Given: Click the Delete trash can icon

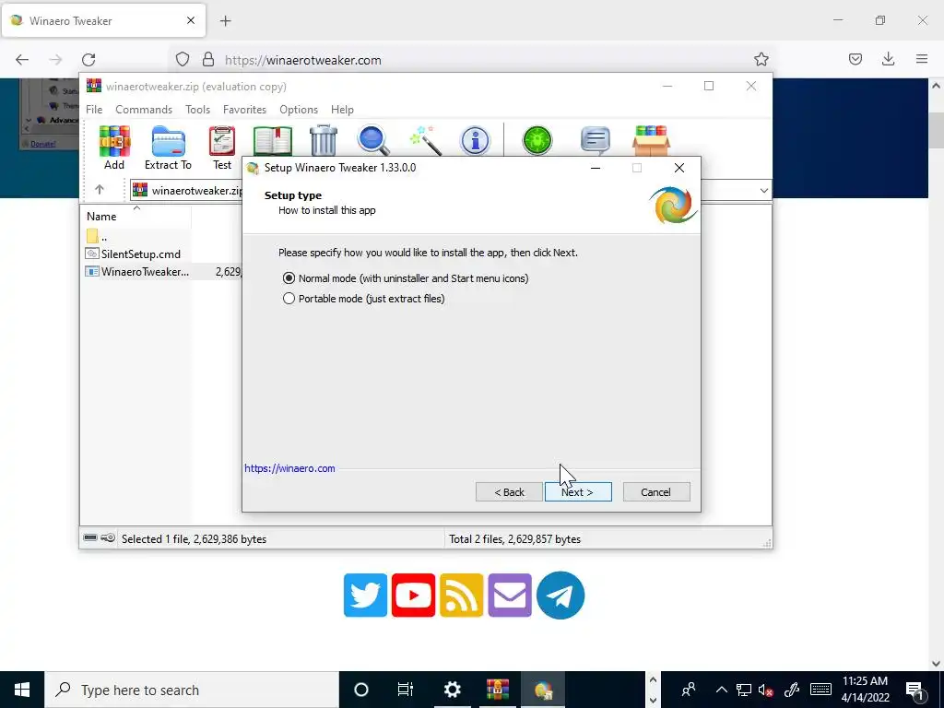Looking at the screenshot, I should click(x=324, y=140).
